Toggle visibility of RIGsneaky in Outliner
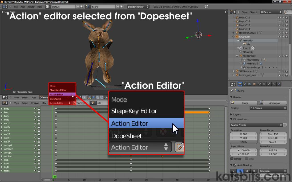The height and width of the screenshot is (182, 292). pyautogui.click(x=279, y=37)
